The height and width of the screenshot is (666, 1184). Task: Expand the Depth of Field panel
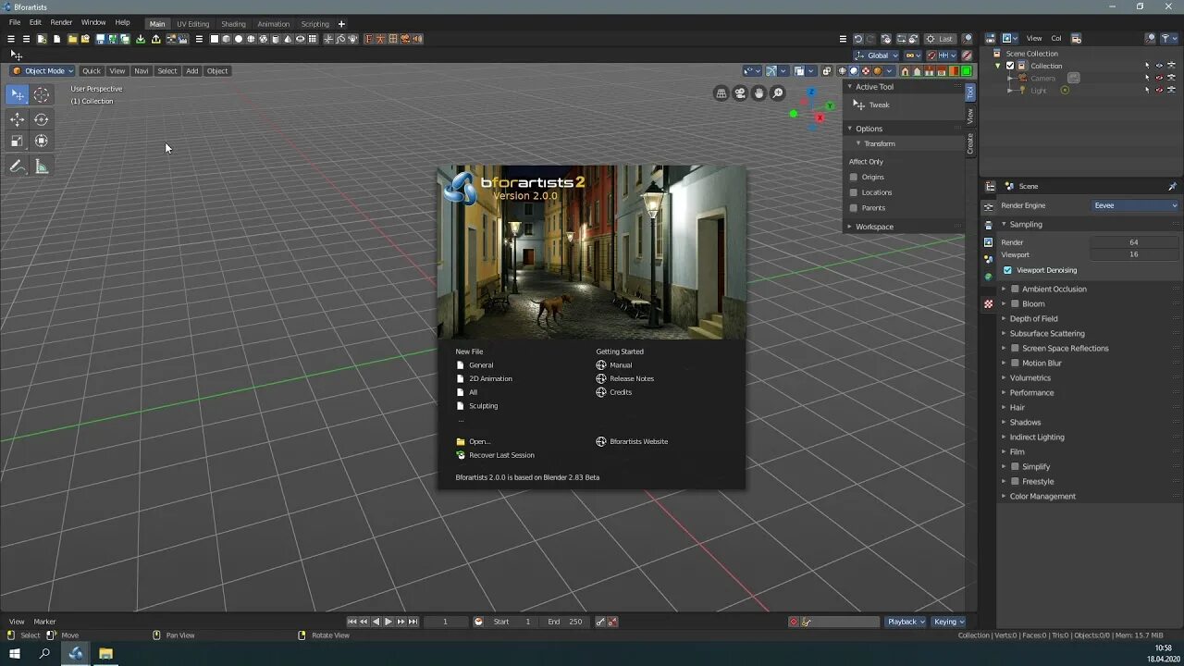point(1033,318)
